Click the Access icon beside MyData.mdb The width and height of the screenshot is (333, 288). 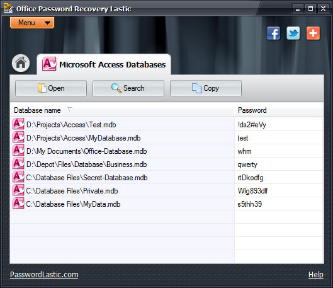[x=18, y=203]
